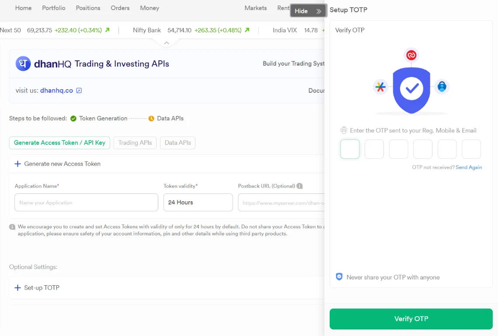498x336 pixels.
Task: Click the plus icon beside Generate new Access Token
Action: pyautogui.click(x=18, y=164)
